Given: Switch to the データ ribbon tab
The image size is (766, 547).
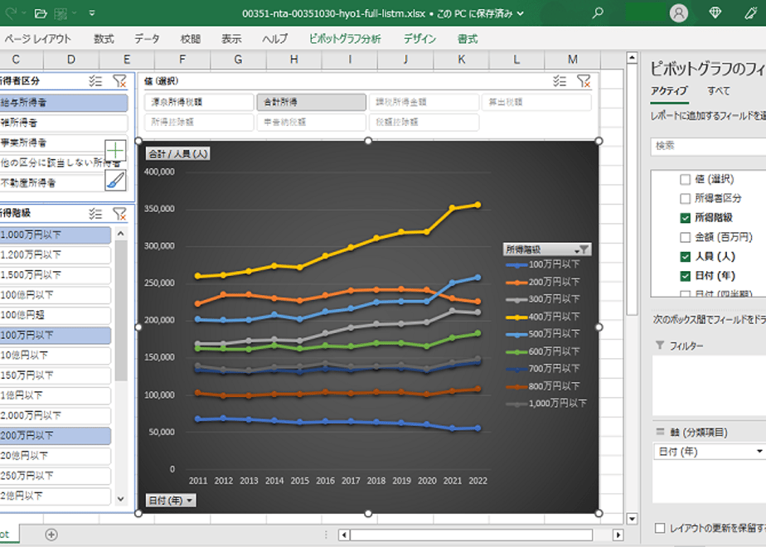Looking at the screenshot, I should click(x=147, y=39).
